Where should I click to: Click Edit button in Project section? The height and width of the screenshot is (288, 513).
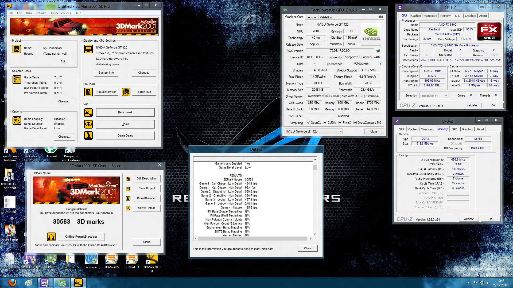[x=64, y=61]
